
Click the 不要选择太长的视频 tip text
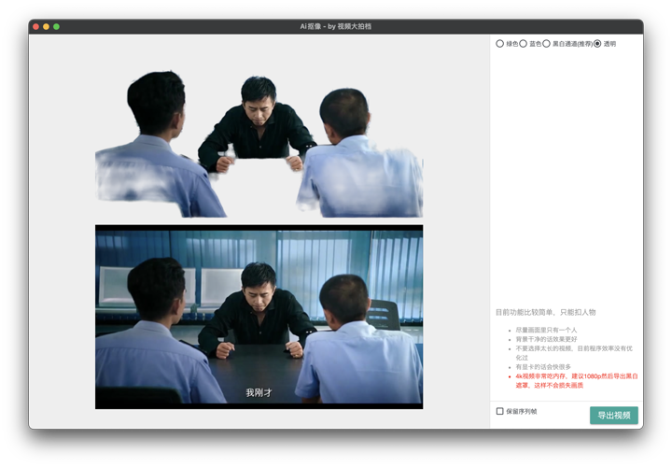pyautogui.click(x=574, y=352)
